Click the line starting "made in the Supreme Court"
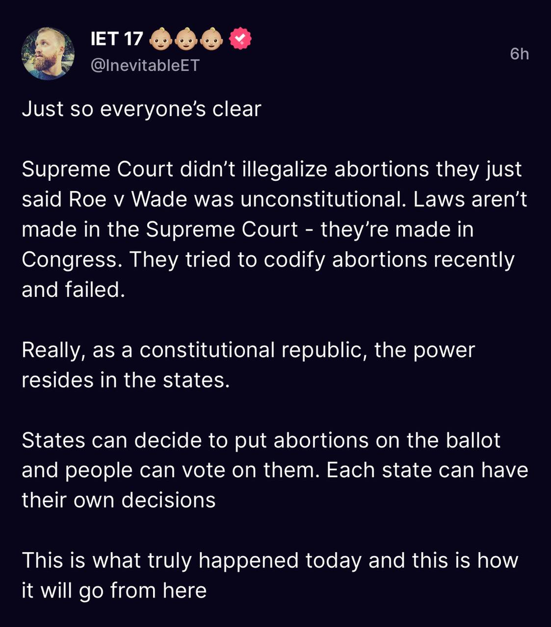 point(247,230)
